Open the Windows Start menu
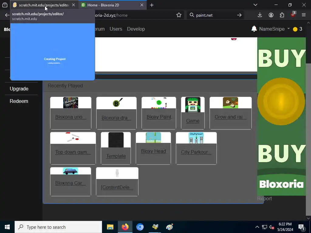 (x=7, y=227)
